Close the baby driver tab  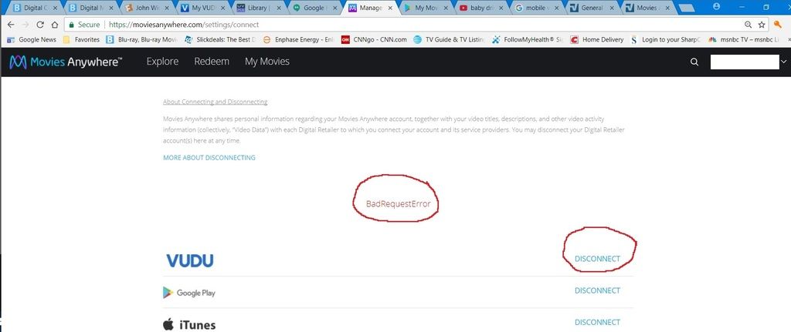pyautogui.click(x=501, y=8)
